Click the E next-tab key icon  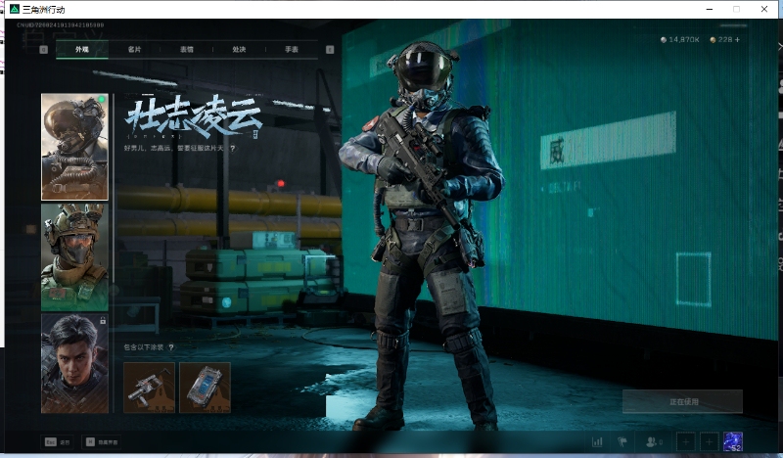point(330,50)
